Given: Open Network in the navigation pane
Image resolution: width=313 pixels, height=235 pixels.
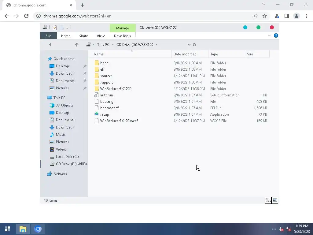Looking at the screenshot, I should click(x=57, y=174).
